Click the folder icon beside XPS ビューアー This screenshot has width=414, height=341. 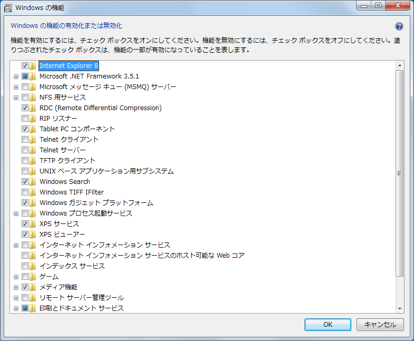point(33,235)
